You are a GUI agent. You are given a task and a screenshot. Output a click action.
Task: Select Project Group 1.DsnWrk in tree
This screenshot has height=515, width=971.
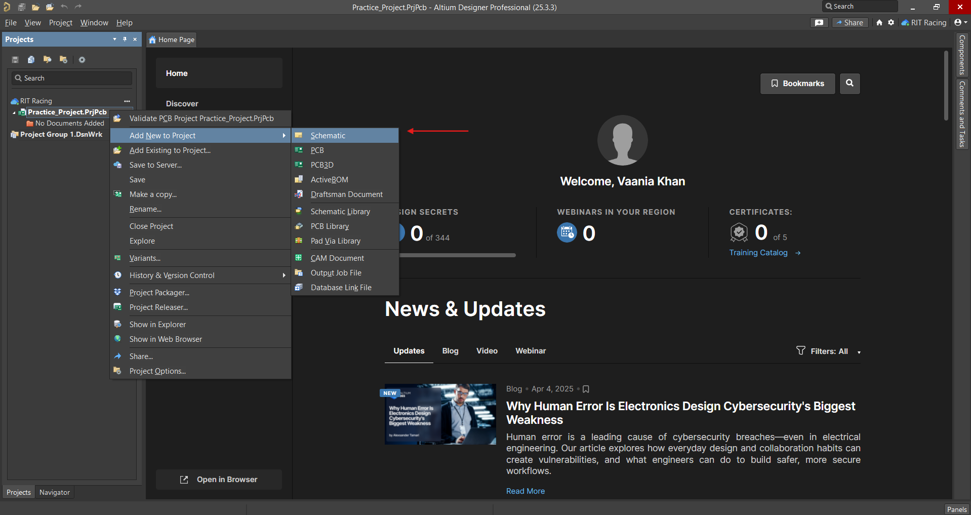(61, 134)
